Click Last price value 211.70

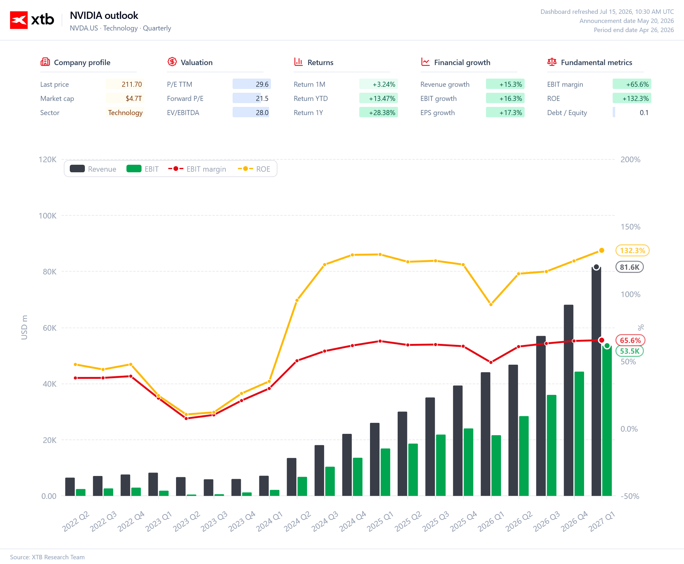(125, 84)
